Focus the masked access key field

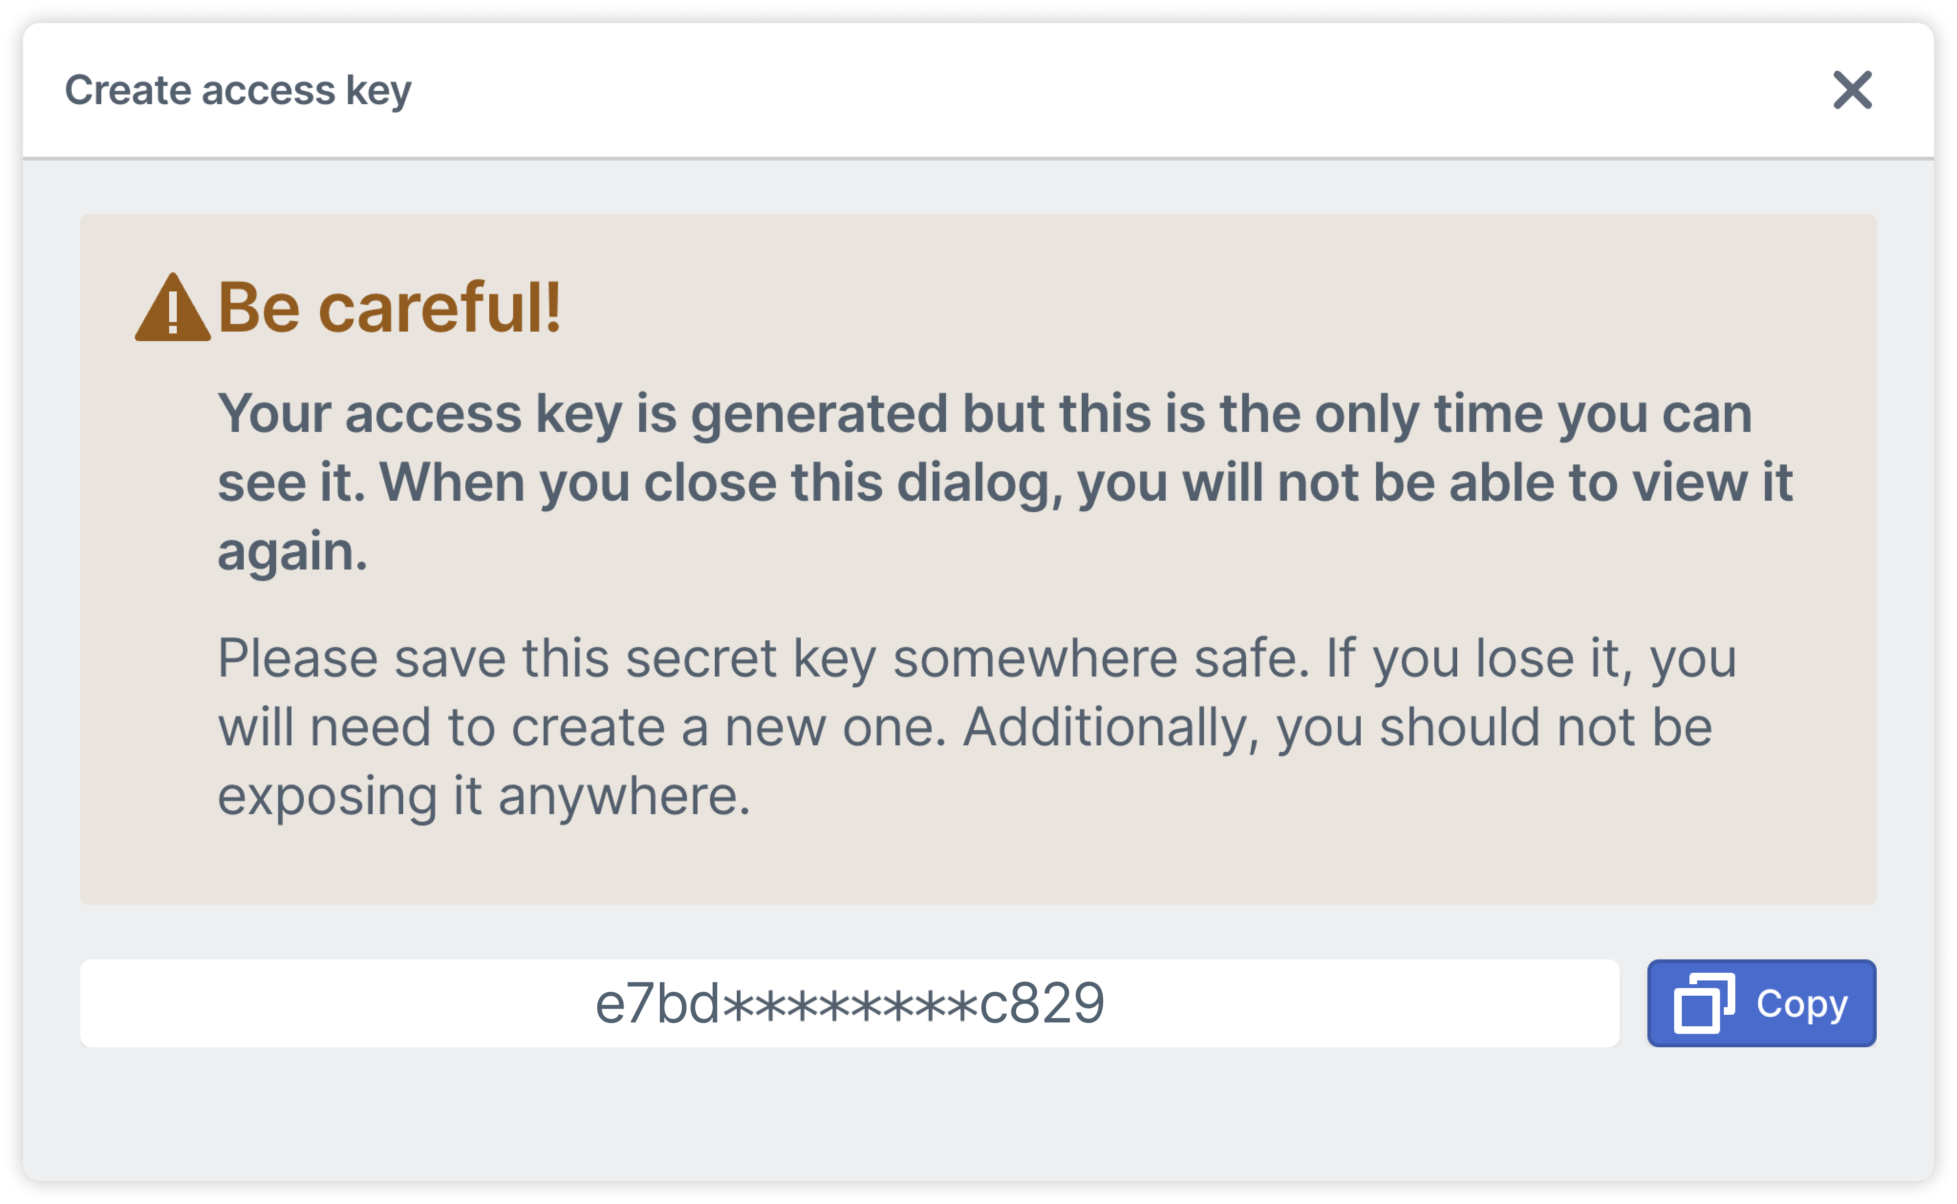coord(849,1003)
